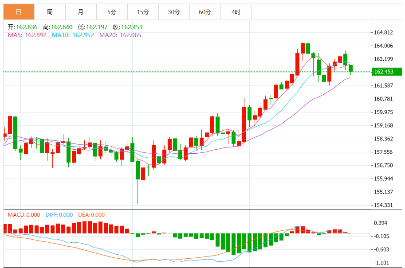Click the -0.603 MACD axis label
The width and height of the screenshot is (405, 268).
381,249
